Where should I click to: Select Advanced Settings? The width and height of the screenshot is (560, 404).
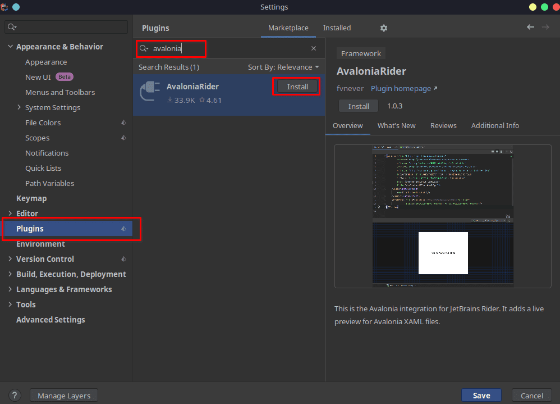pyautogui.click(x=51, y=320)
